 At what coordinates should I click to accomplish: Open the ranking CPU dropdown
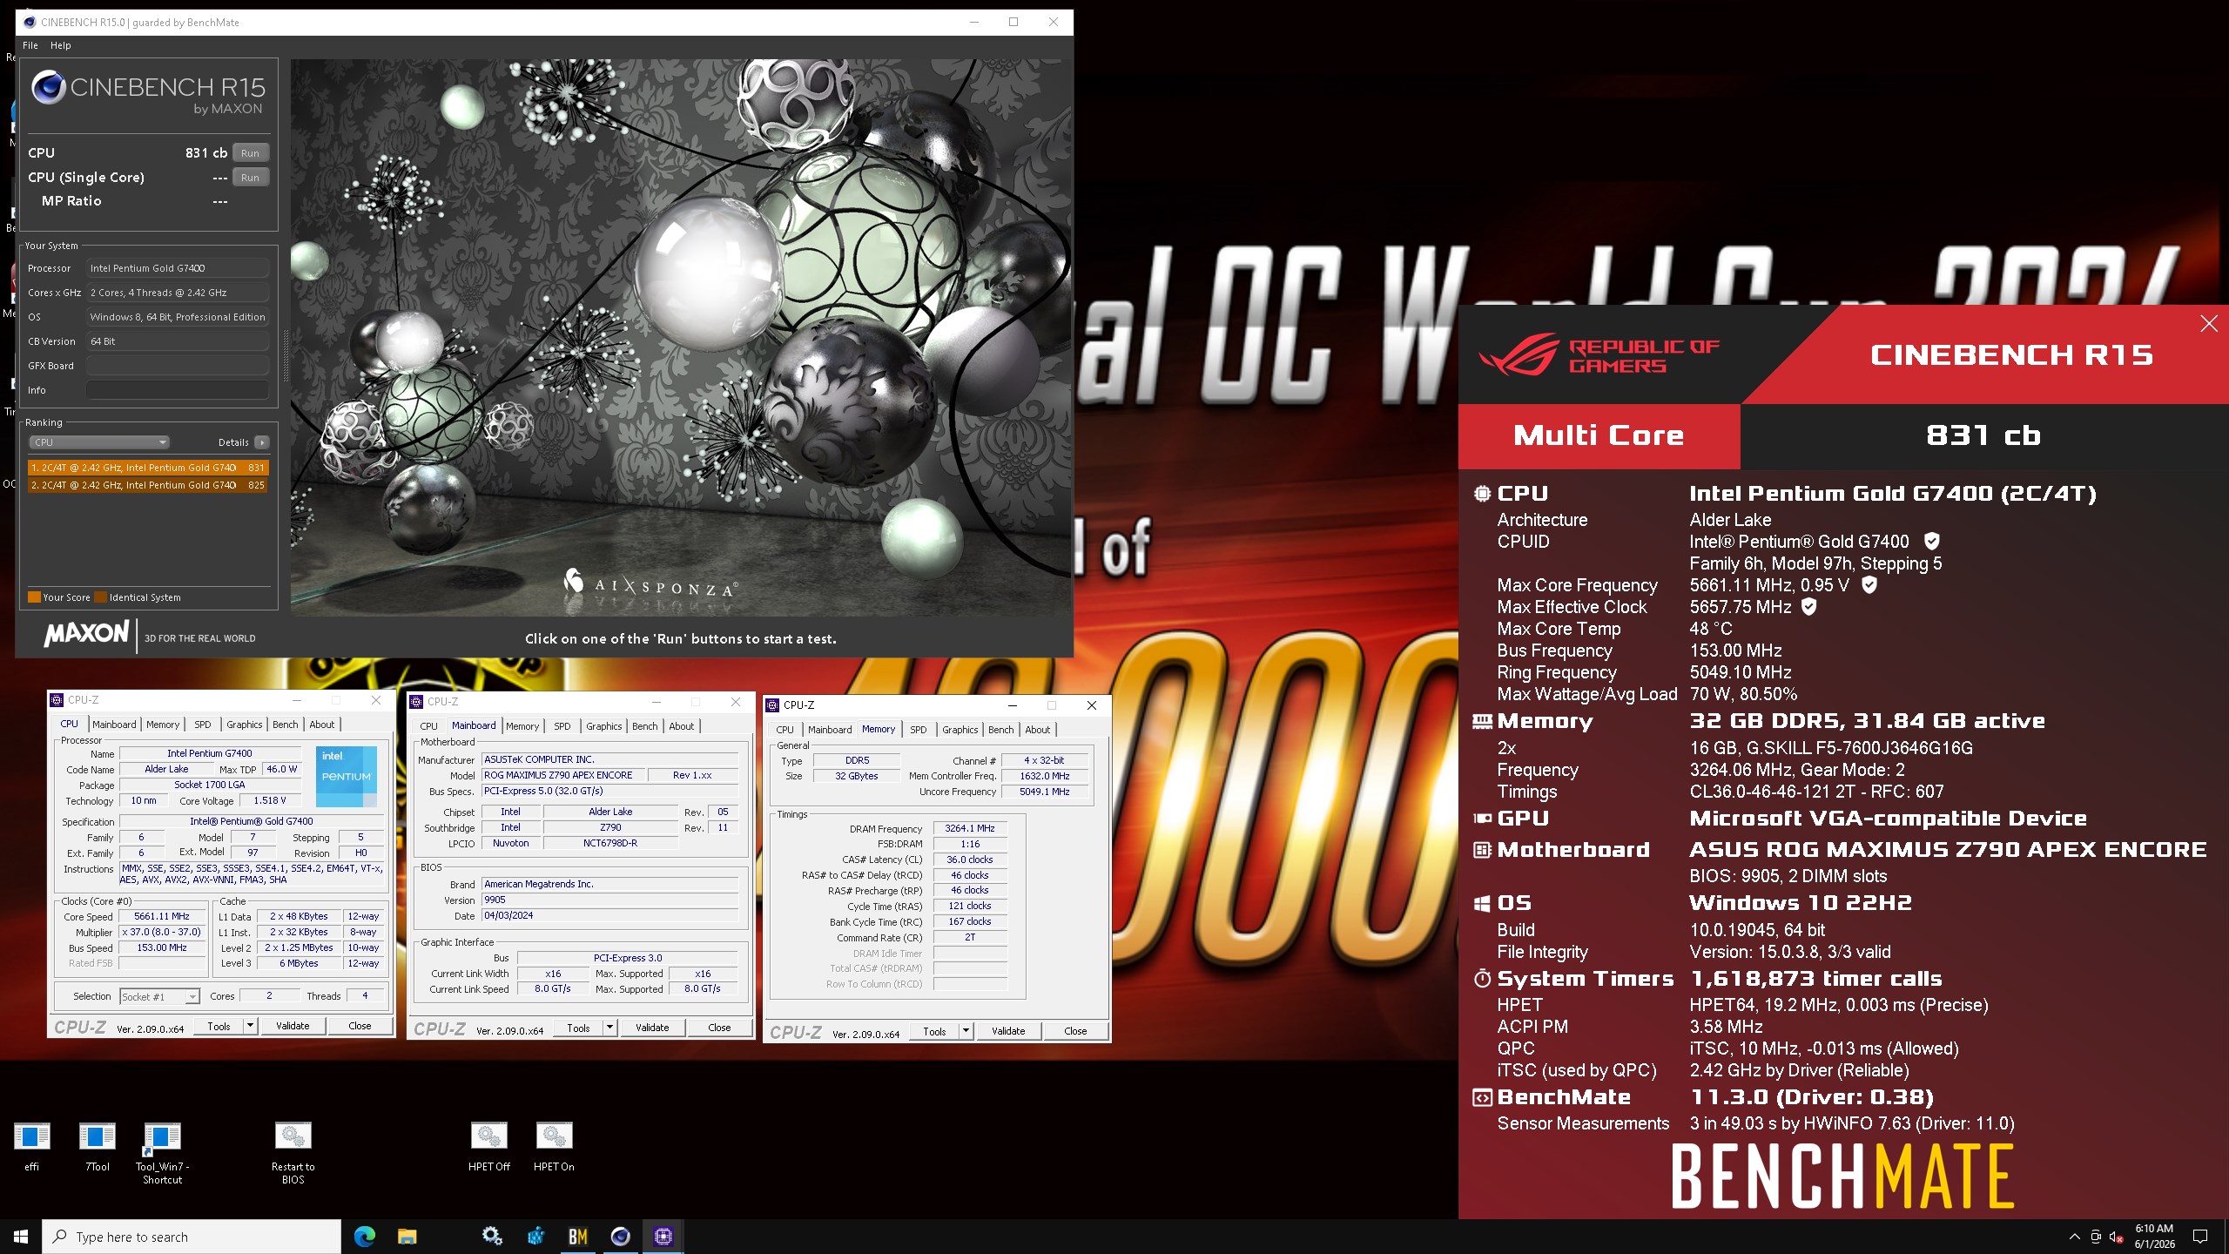99,442
